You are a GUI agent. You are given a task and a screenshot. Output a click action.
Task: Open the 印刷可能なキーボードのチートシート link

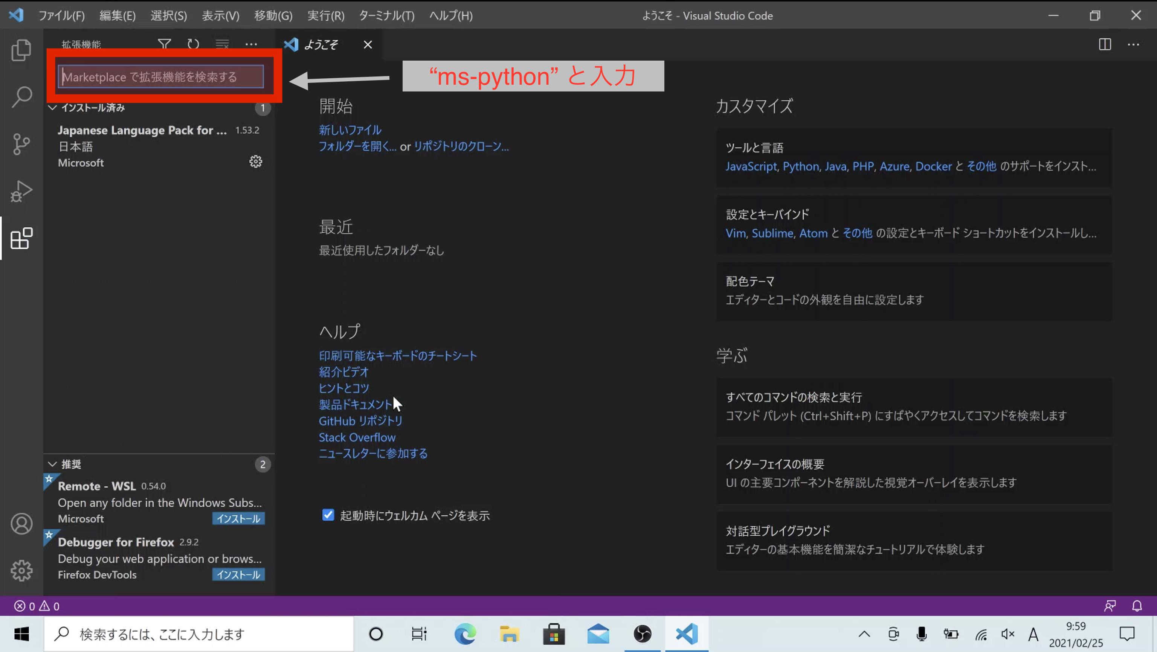[x=398, y=356]
